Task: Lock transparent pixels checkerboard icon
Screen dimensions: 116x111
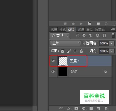Action: 63,51
